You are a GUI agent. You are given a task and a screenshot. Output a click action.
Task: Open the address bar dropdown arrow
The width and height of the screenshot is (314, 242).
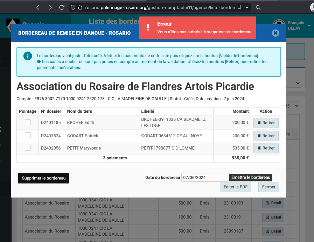[247, 7]
